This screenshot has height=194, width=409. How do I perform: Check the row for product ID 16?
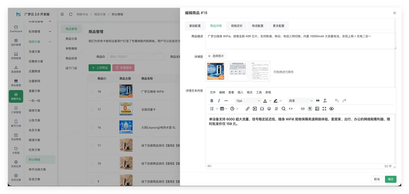click(x=91, y=127)
